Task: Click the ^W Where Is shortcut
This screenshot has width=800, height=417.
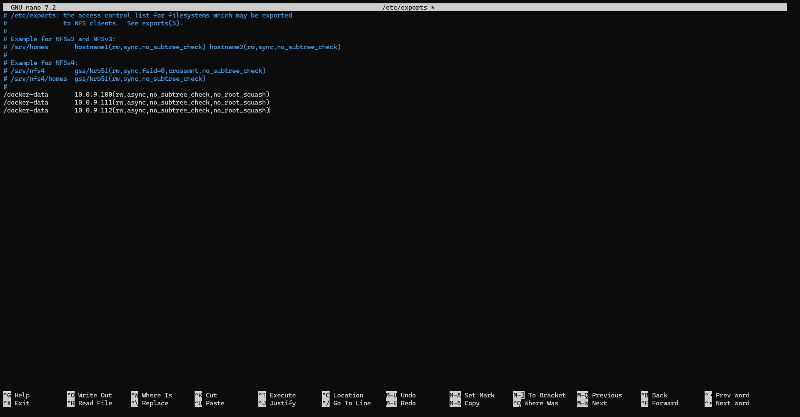Action: [151, 395]
